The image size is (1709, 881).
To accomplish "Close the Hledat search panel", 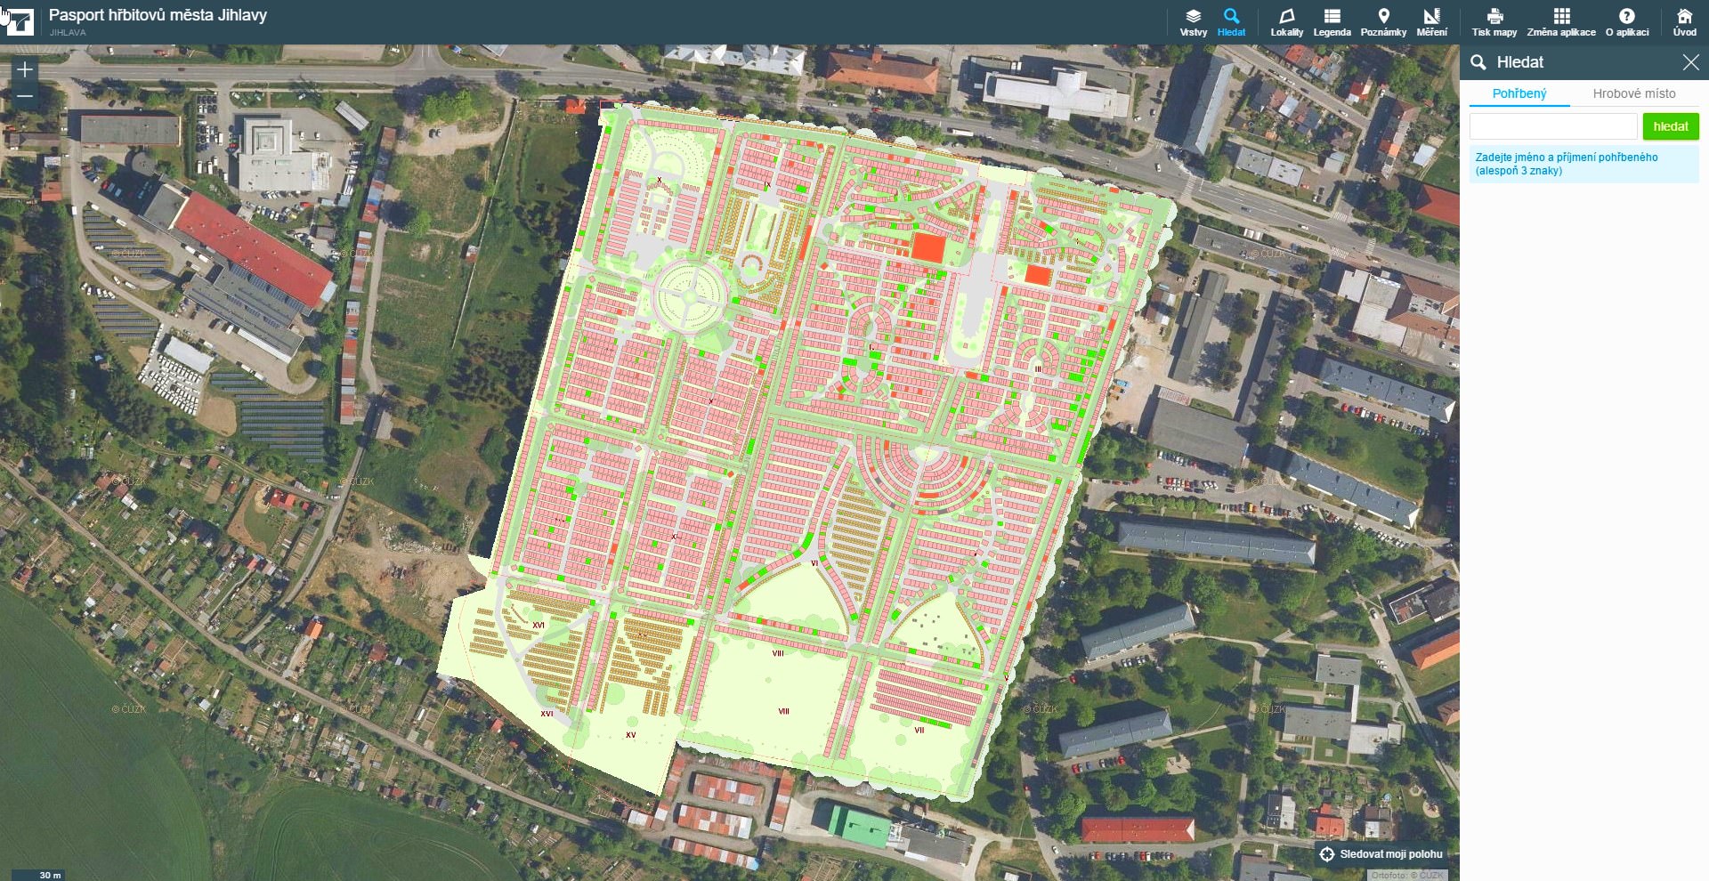I will [x=1690, y=62].
